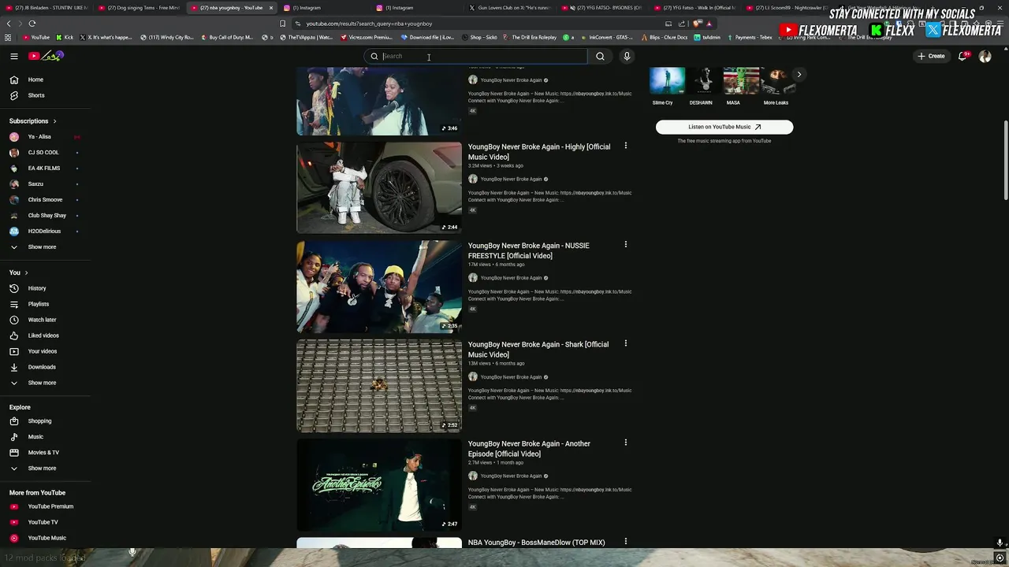Open Movies & TV in Explore

[46, 452]
